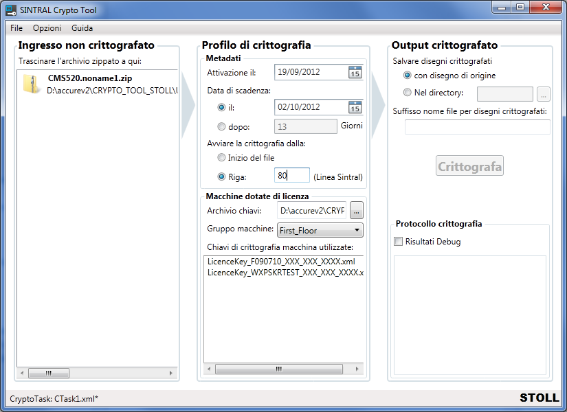Enable the Risultati Debug checkbox
Viewport: 567px width, 412px height.
click(399, 242)
